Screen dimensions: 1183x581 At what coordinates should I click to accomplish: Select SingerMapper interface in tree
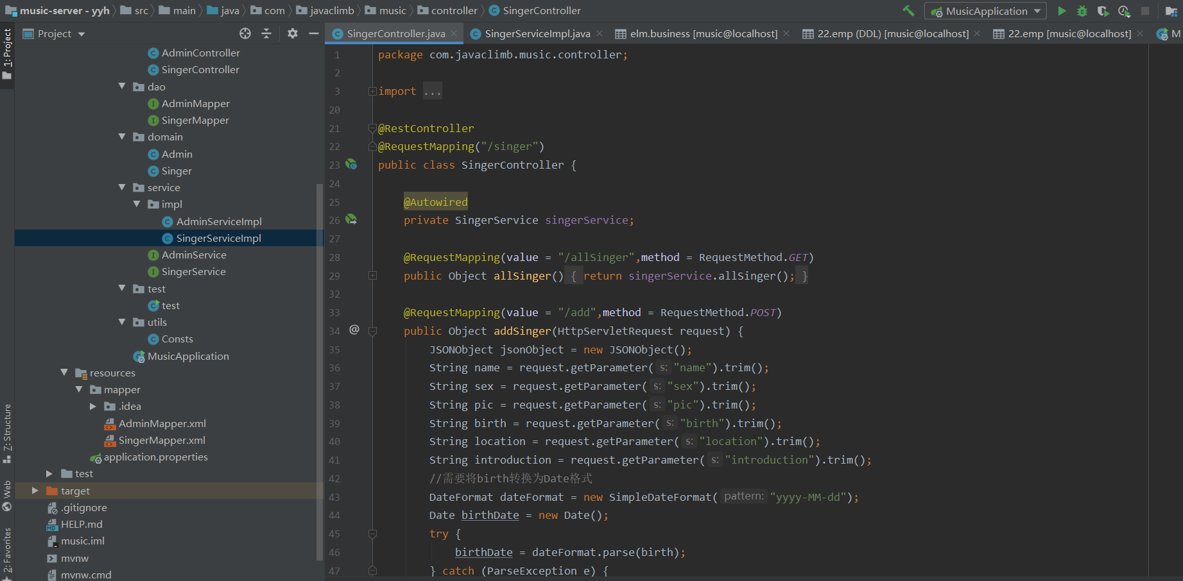point(195,120)
